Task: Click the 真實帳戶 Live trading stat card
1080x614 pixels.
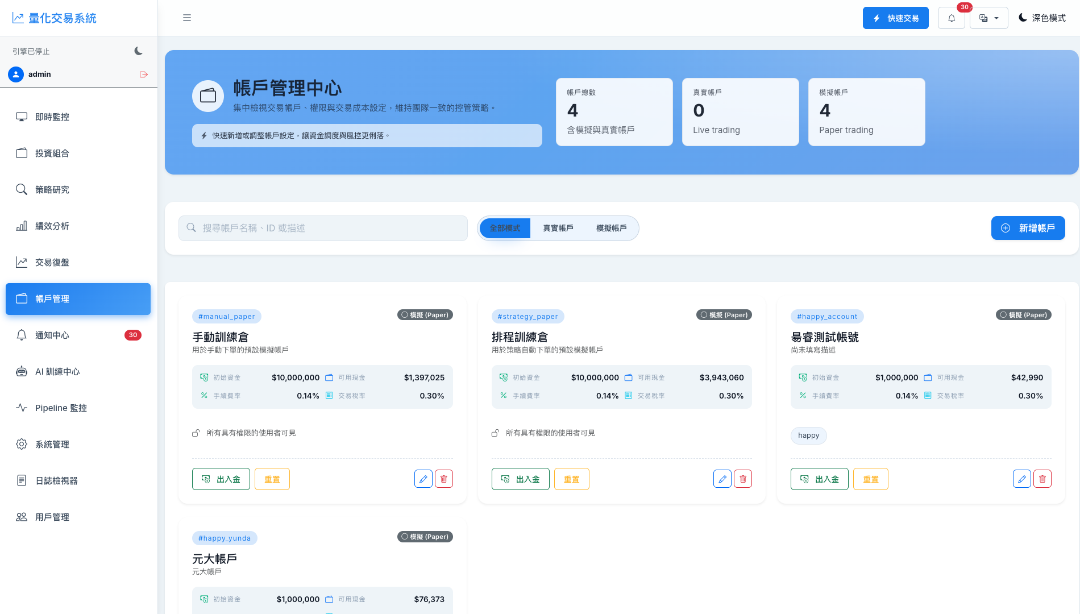Action: (741, 112)
